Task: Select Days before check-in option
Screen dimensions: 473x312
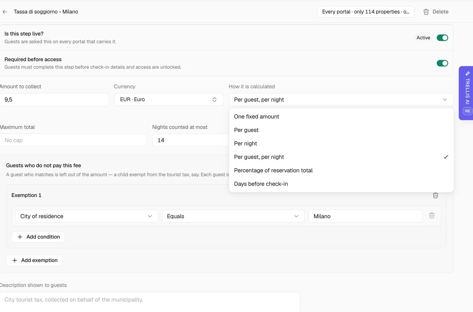Action: tap(341, 184)
